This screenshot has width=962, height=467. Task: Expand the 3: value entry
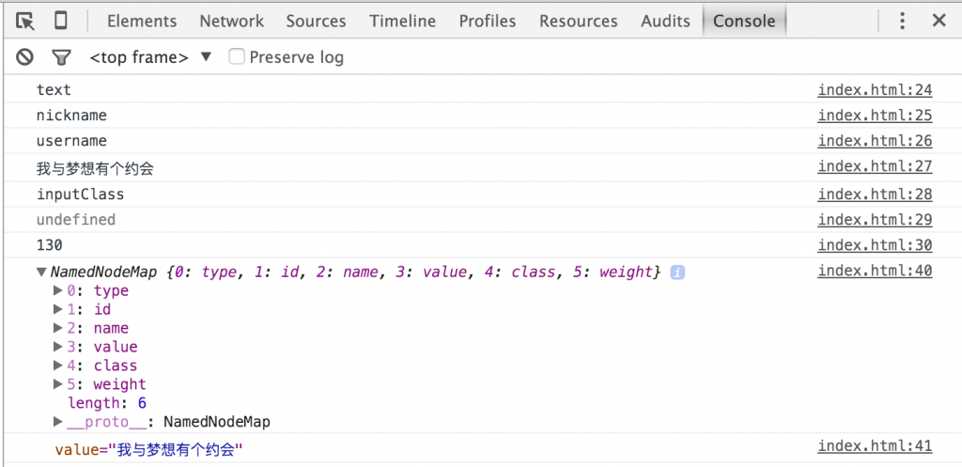pyautogui.click(x=58, y=347)
